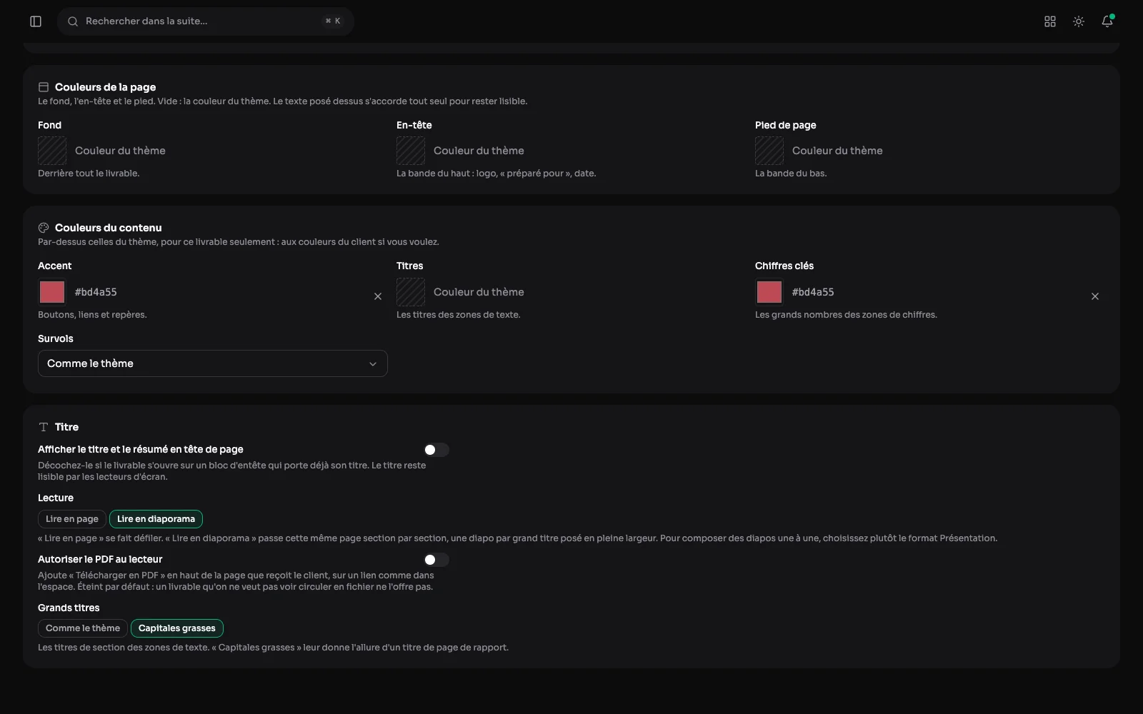Click the Chiffres clés hex value field
Image resolution: width=1143 pixels, height=714 pixels.
coord(813,292)
